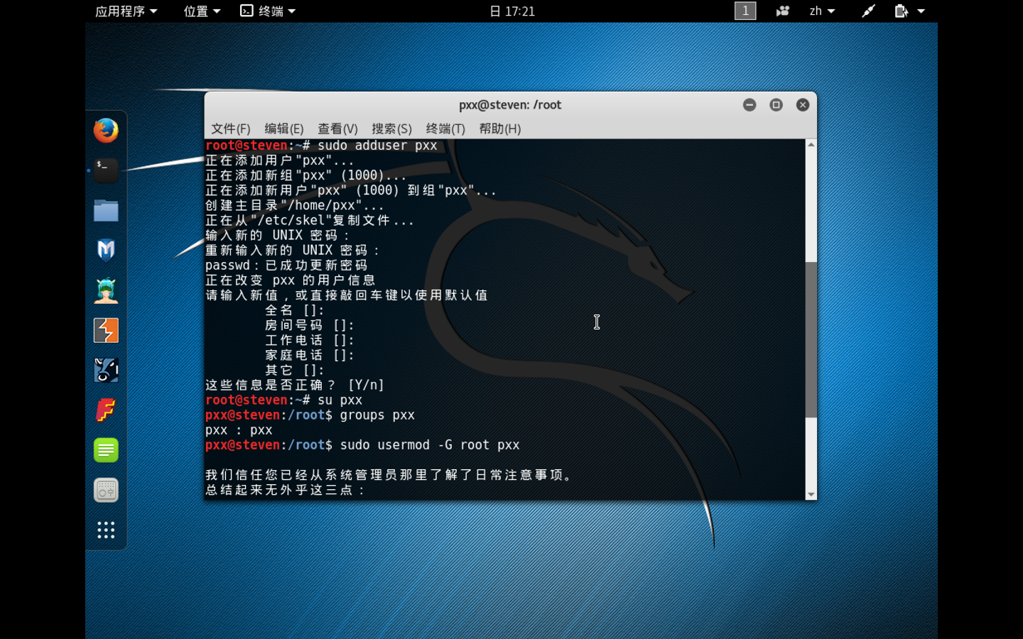The width and height of the screenshot is (1023, 639).
Task: Click the pen icon in top bar
Action: (x=868, y=11)
